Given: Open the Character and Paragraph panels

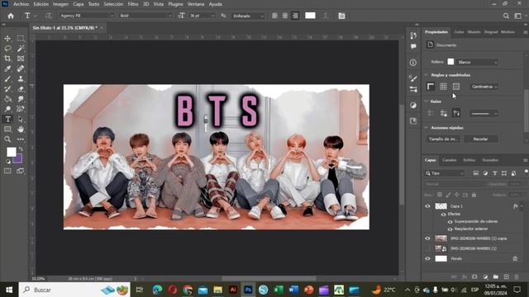Looking at the screenshot, I should (341, 16).
